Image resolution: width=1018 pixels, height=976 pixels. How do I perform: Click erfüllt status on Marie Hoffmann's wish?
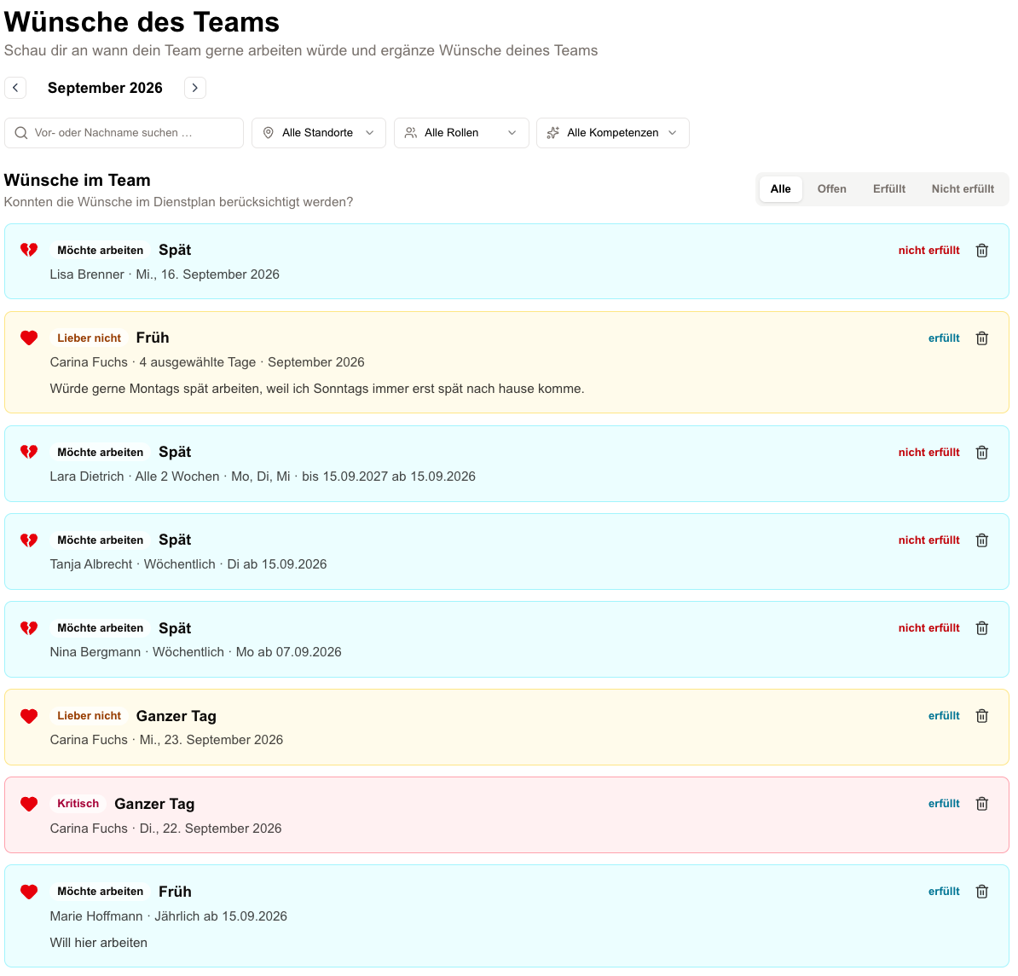pyautogui.click(x=943, y=892)
